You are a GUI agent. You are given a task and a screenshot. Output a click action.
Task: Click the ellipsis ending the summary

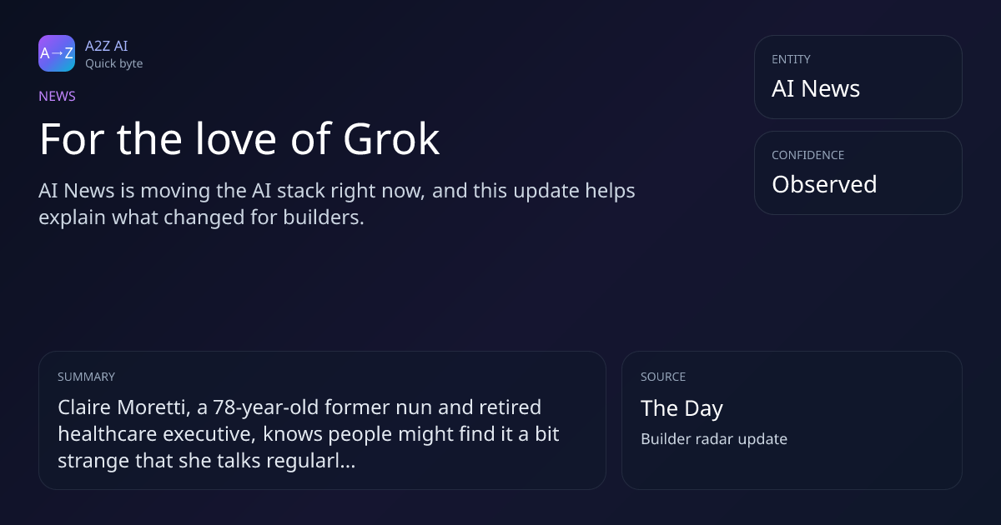[349, 462]
